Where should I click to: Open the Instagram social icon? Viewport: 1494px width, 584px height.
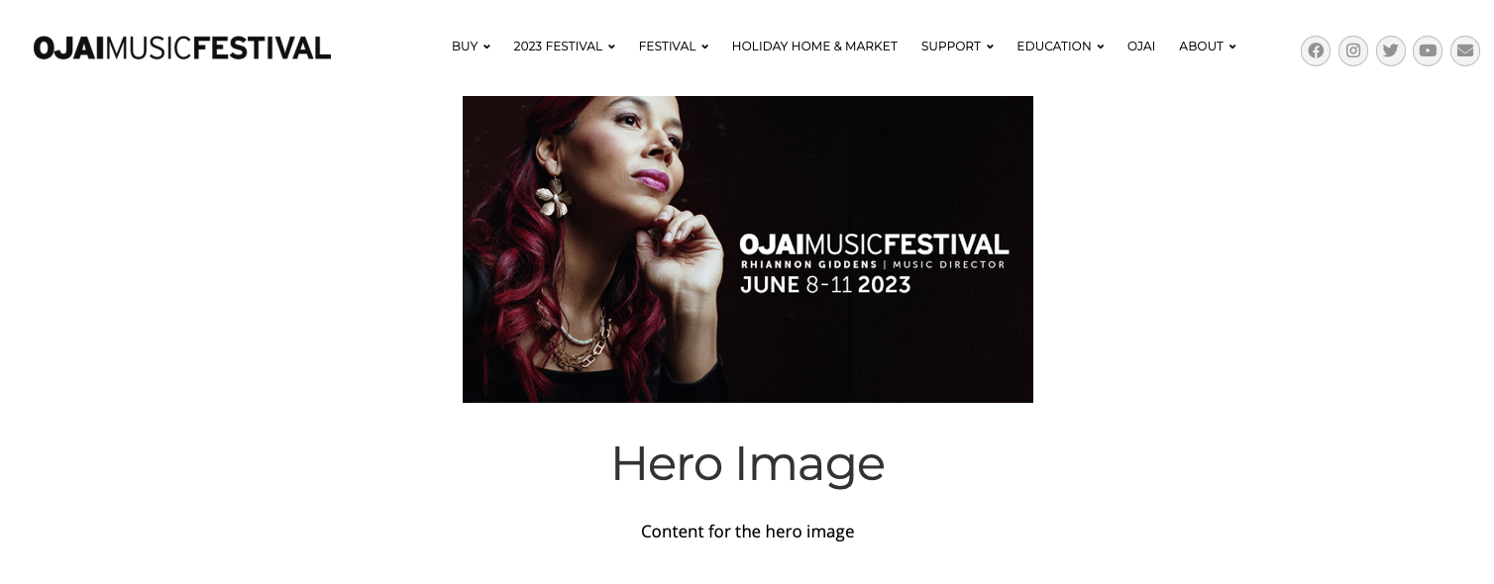pos(1353,50)
